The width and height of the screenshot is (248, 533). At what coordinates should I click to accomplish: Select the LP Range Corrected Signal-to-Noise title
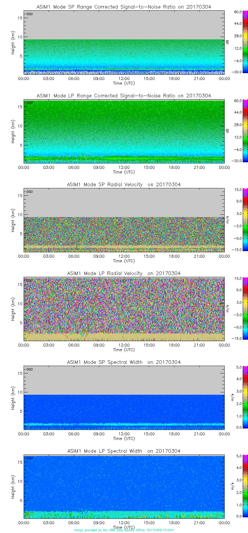(x=124, y=96)
